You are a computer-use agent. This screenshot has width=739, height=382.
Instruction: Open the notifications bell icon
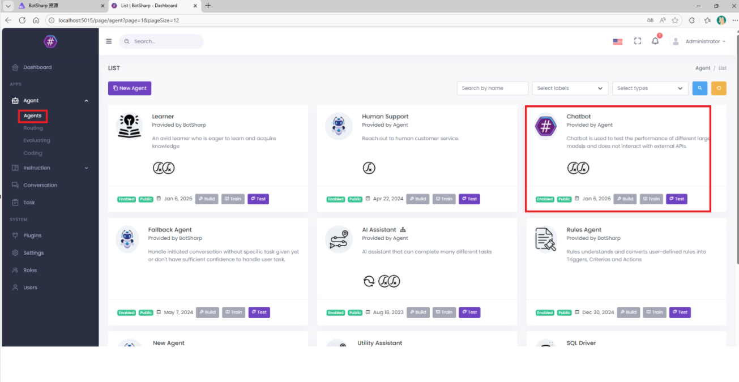coord(655,41)
